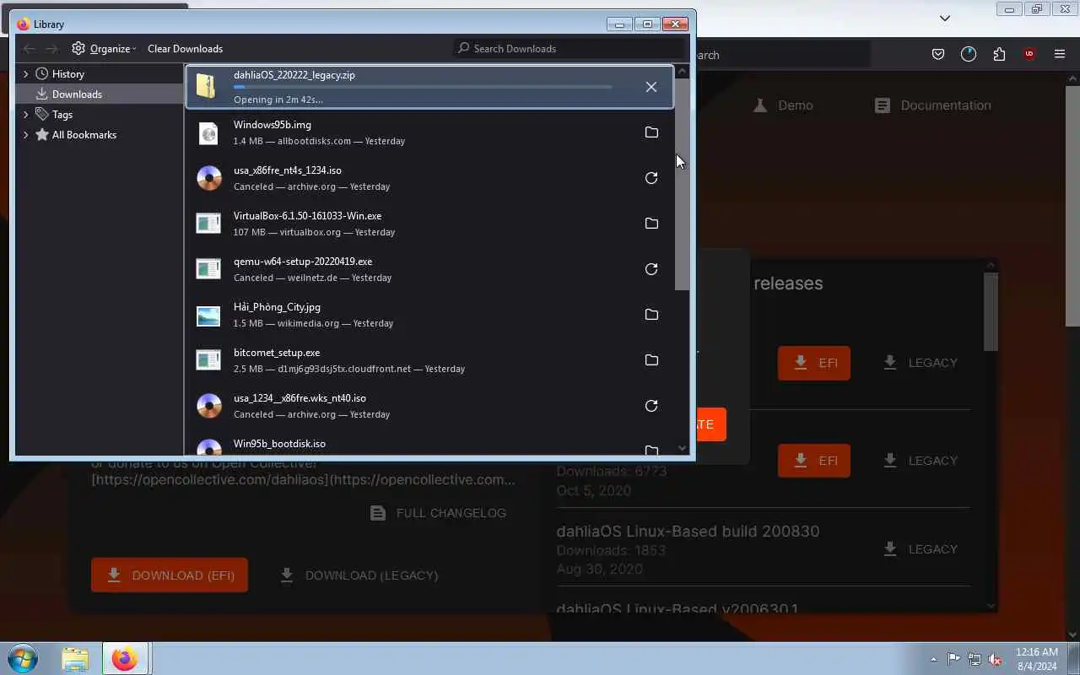Open Firefox Pocket save icon
This screenshot has width=1080, height=675.
(x=937, y=54)
